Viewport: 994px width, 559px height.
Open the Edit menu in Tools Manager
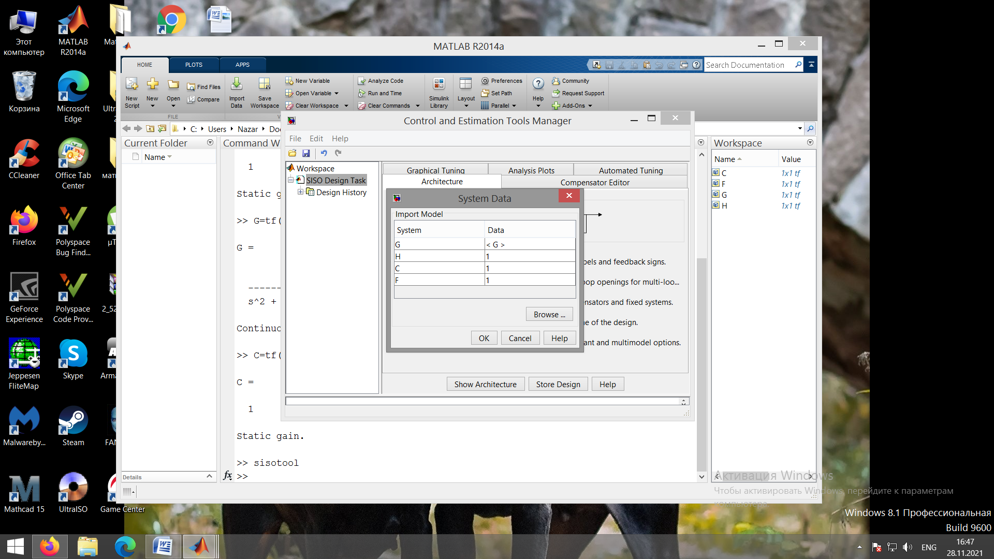pos(316,139)
